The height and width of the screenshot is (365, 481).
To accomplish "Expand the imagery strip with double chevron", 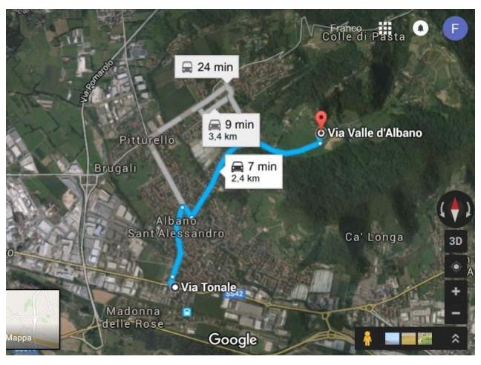I will click(456, 338).
